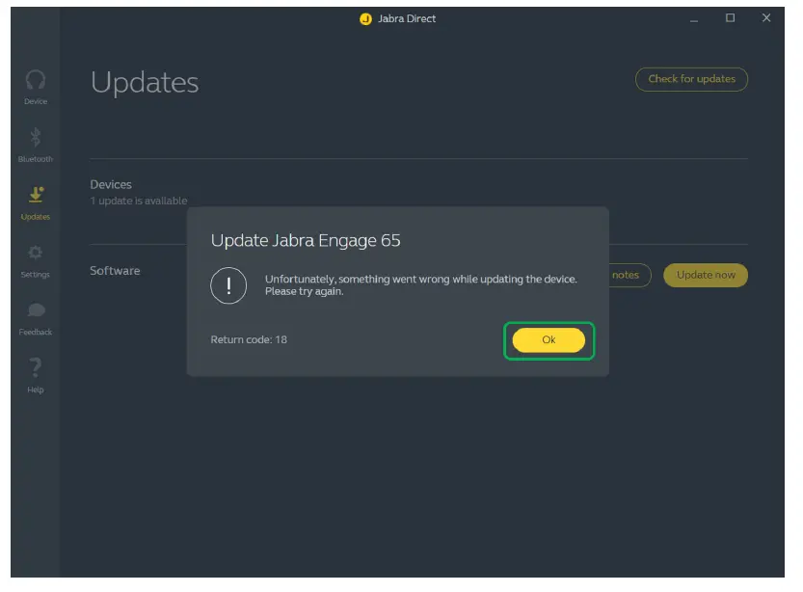The image size is (803, 592).
Task: Click the 'Update Jabra Engage 65' dialog title
Action: (306, 240)
